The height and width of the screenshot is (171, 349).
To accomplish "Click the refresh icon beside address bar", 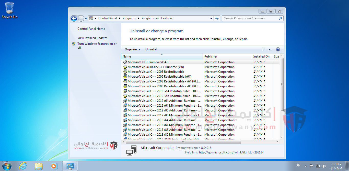I will (217, 18).
